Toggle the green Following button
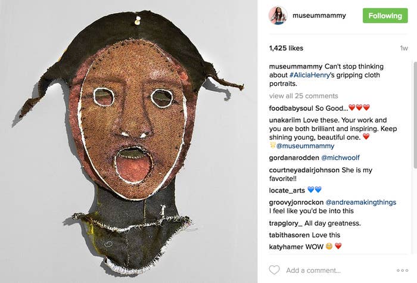 point(385,15)
